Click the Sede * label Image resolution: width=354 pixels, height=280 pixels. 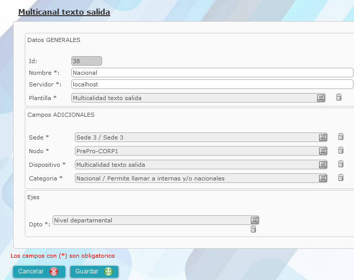(39, 137)
